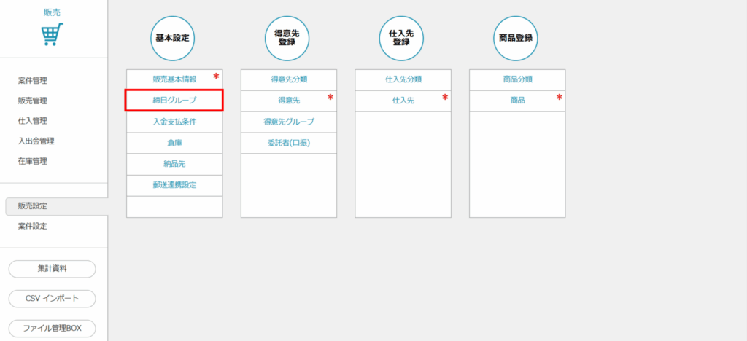
Task: Click the 基本設定 circle icon
Action: pyautogui.click(x=173, y=38)
